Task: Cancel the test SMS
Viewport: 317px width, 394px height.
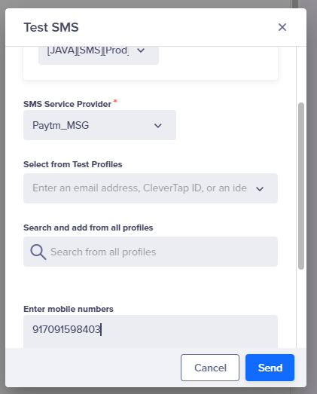Action: [210, 368]
